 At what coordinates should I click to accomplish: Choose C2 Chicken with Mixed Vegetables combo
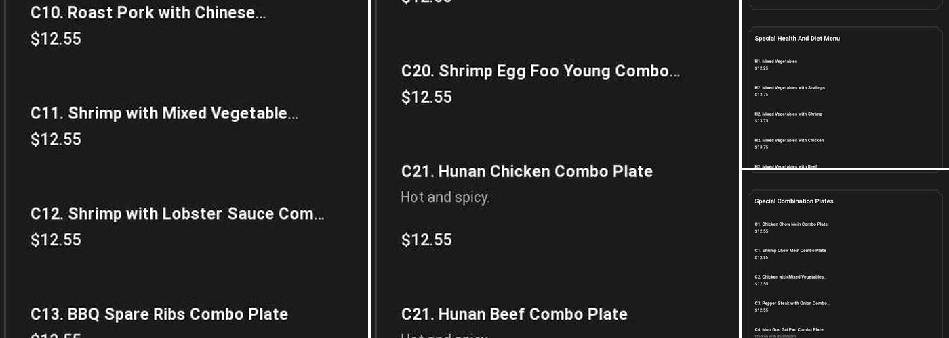[x=790, y=277]
